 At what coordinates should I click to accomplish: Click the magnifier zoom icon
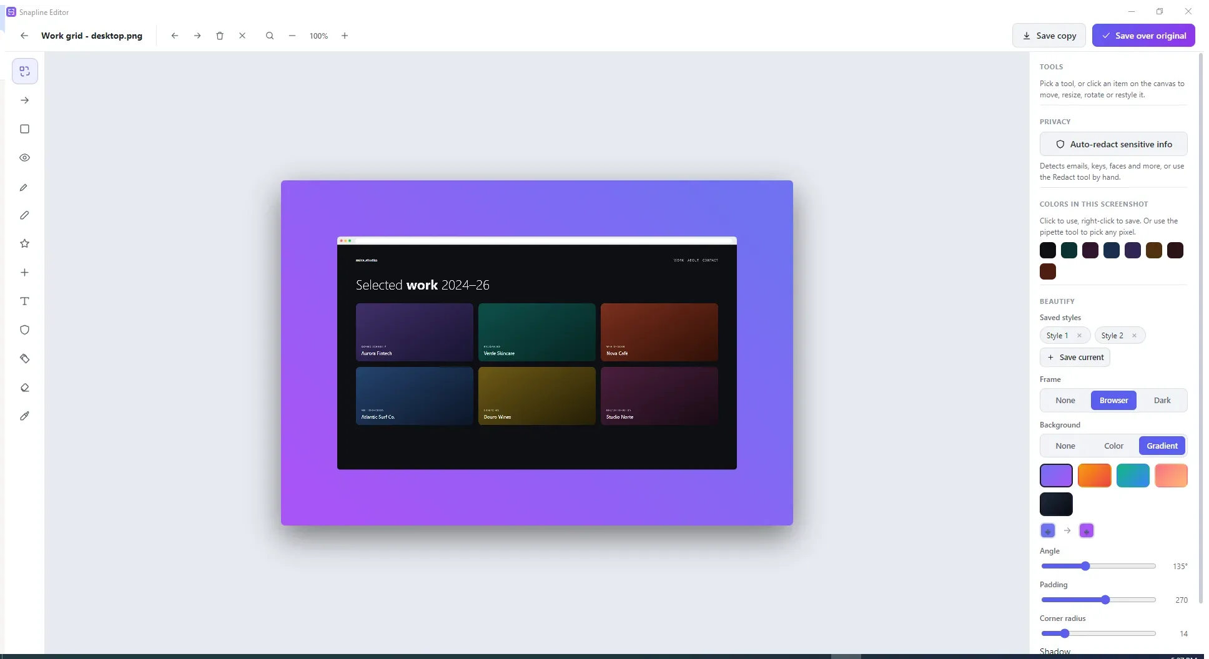270,36
